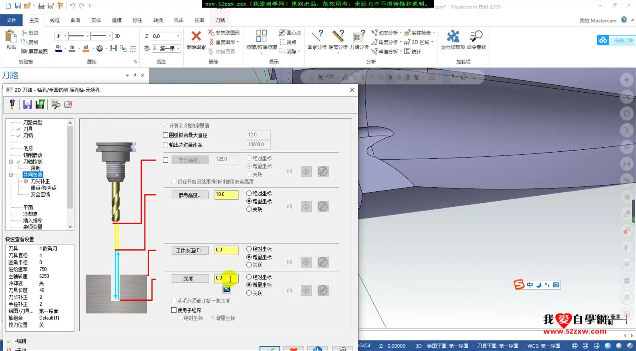
Task: Click the save parameters floppy icon in dialog
Action: tap(27, 104)
